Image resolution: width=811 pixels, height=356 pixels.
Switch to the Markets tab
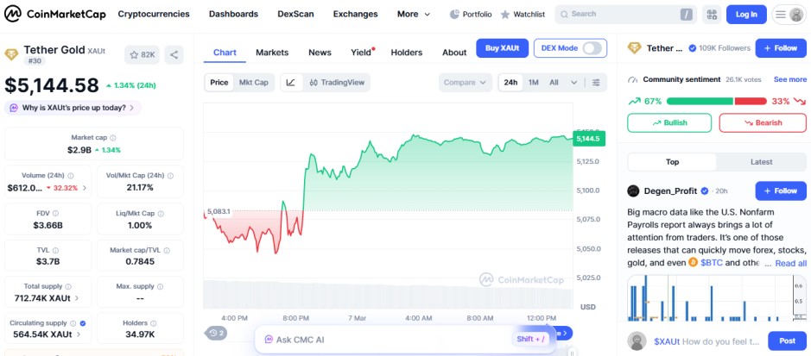(272, 53)
